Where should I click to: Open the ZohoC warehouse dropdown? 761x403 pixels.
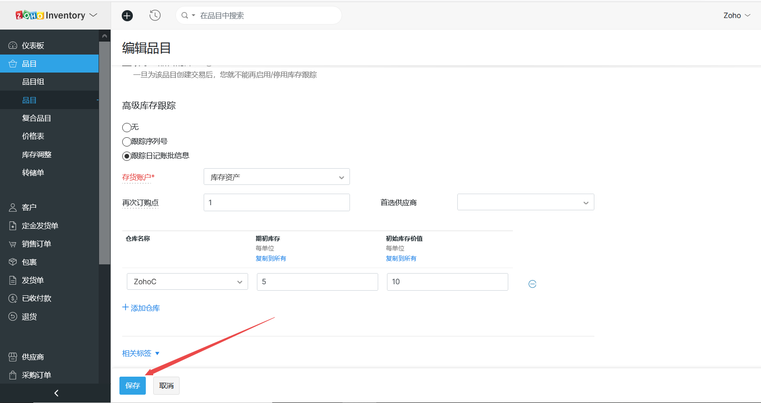(x=187, y=281)
